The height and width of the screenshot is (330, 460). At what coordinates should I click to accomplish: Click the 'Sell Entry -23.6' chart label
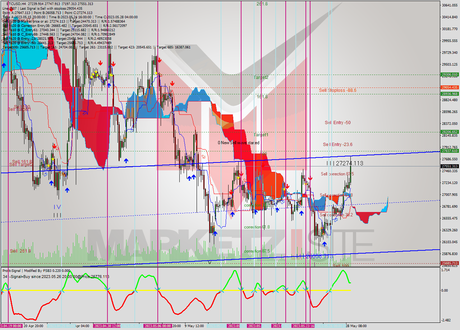click(337, 145)
